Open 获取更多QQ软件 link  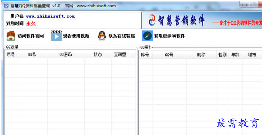(169, 36)
